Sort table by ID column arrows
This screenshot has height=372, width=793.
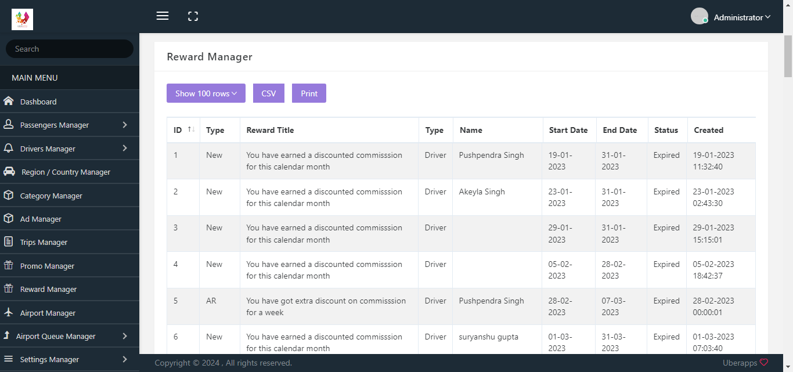(191, 130)
